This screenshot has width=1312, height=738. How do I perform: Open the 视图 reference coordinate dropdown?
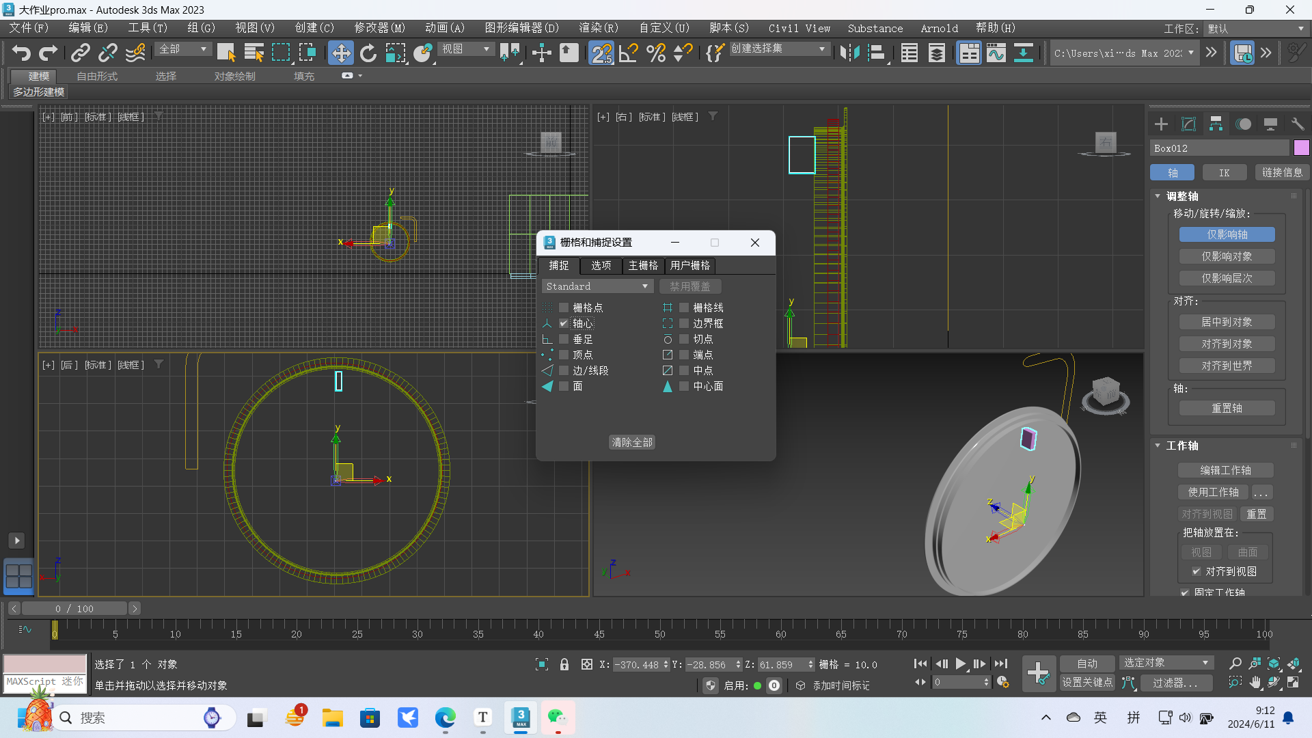pyautogui.click(x=466, y=49)
